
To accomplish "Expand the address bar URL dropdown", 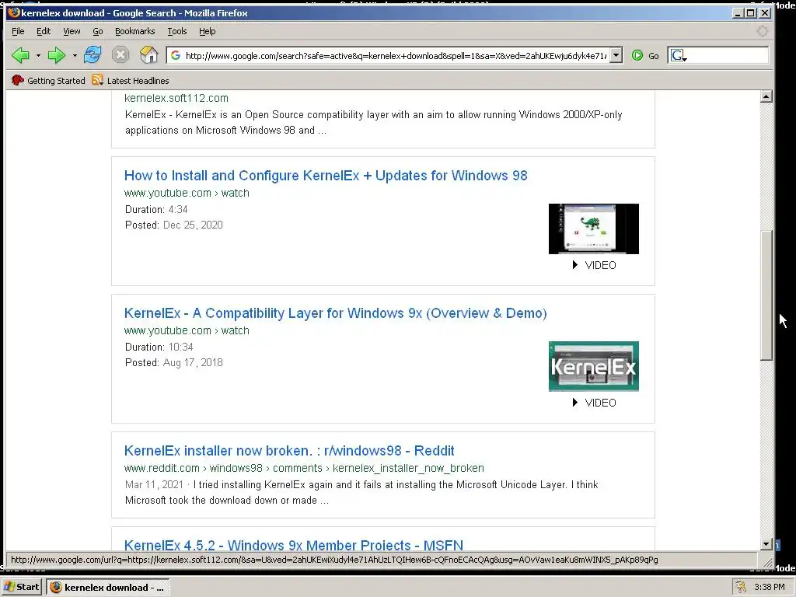I will (616, 55).
